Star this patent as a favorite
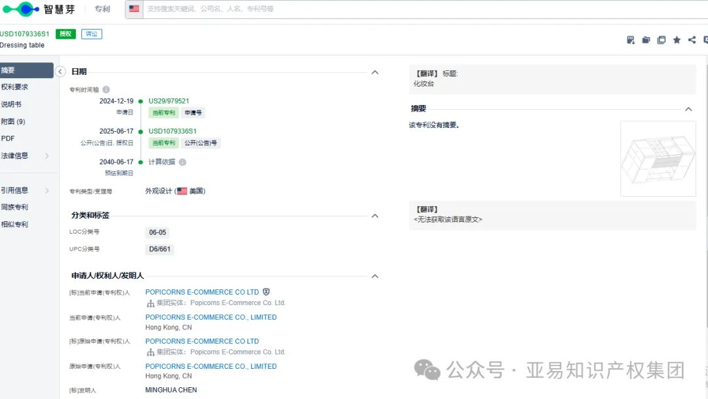 coord(677,40)
